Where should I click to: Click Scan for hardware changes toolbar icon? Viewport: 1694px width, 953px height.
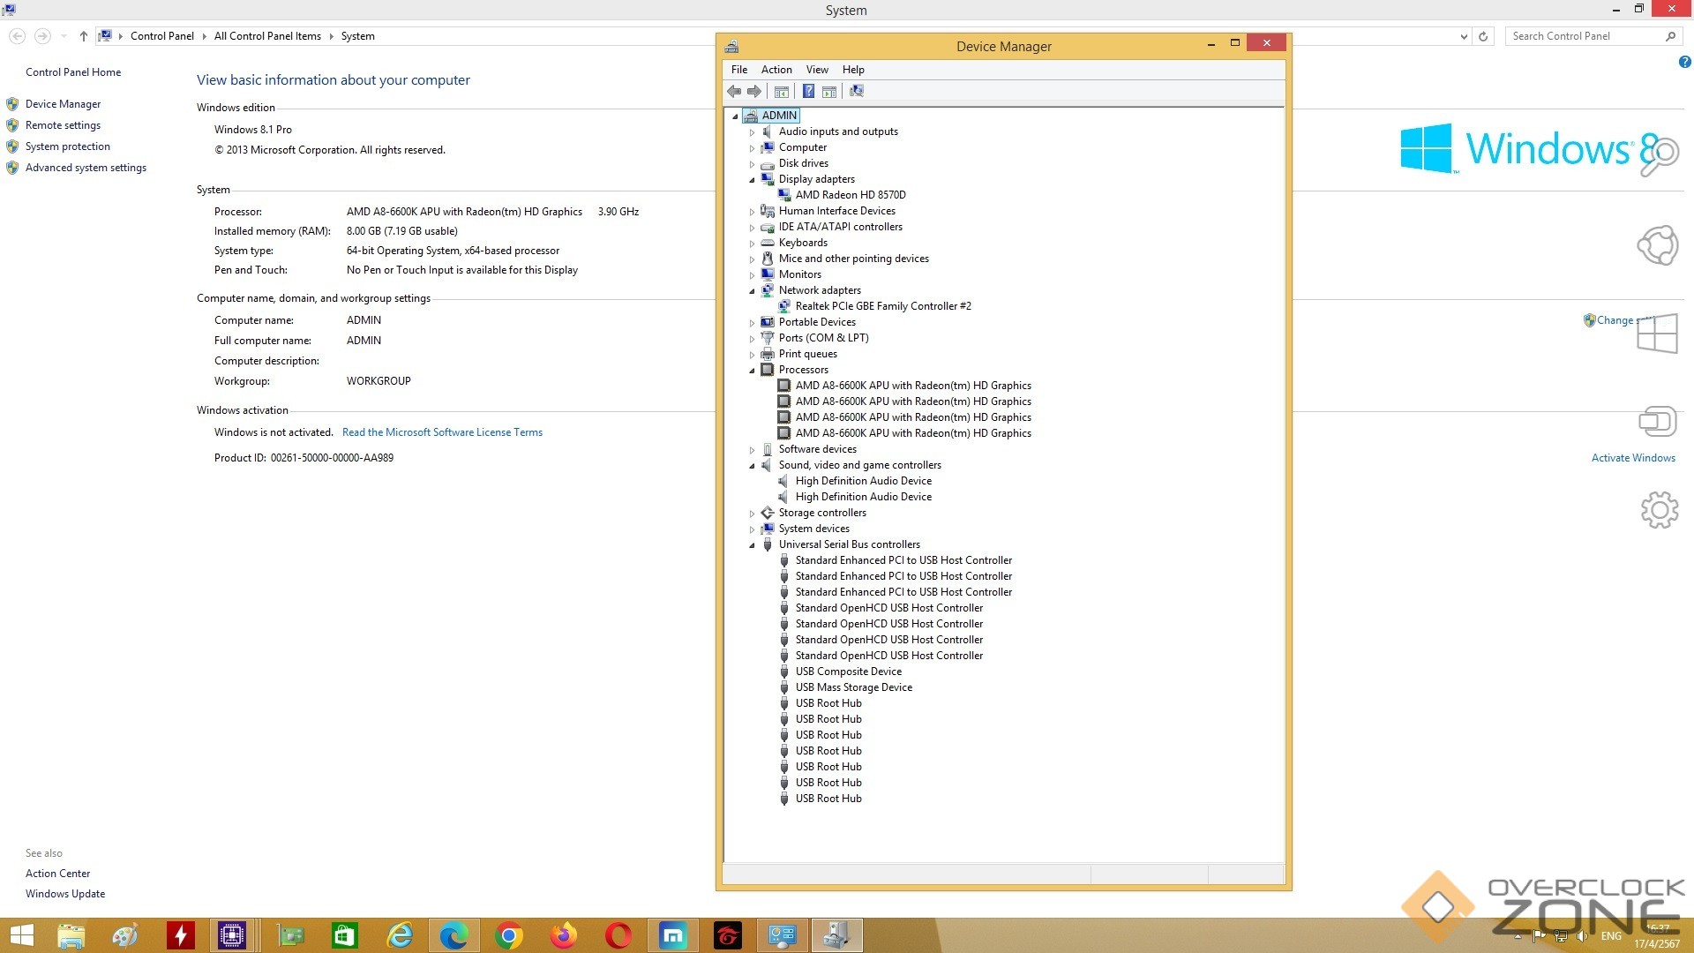[x=856, y=91]
